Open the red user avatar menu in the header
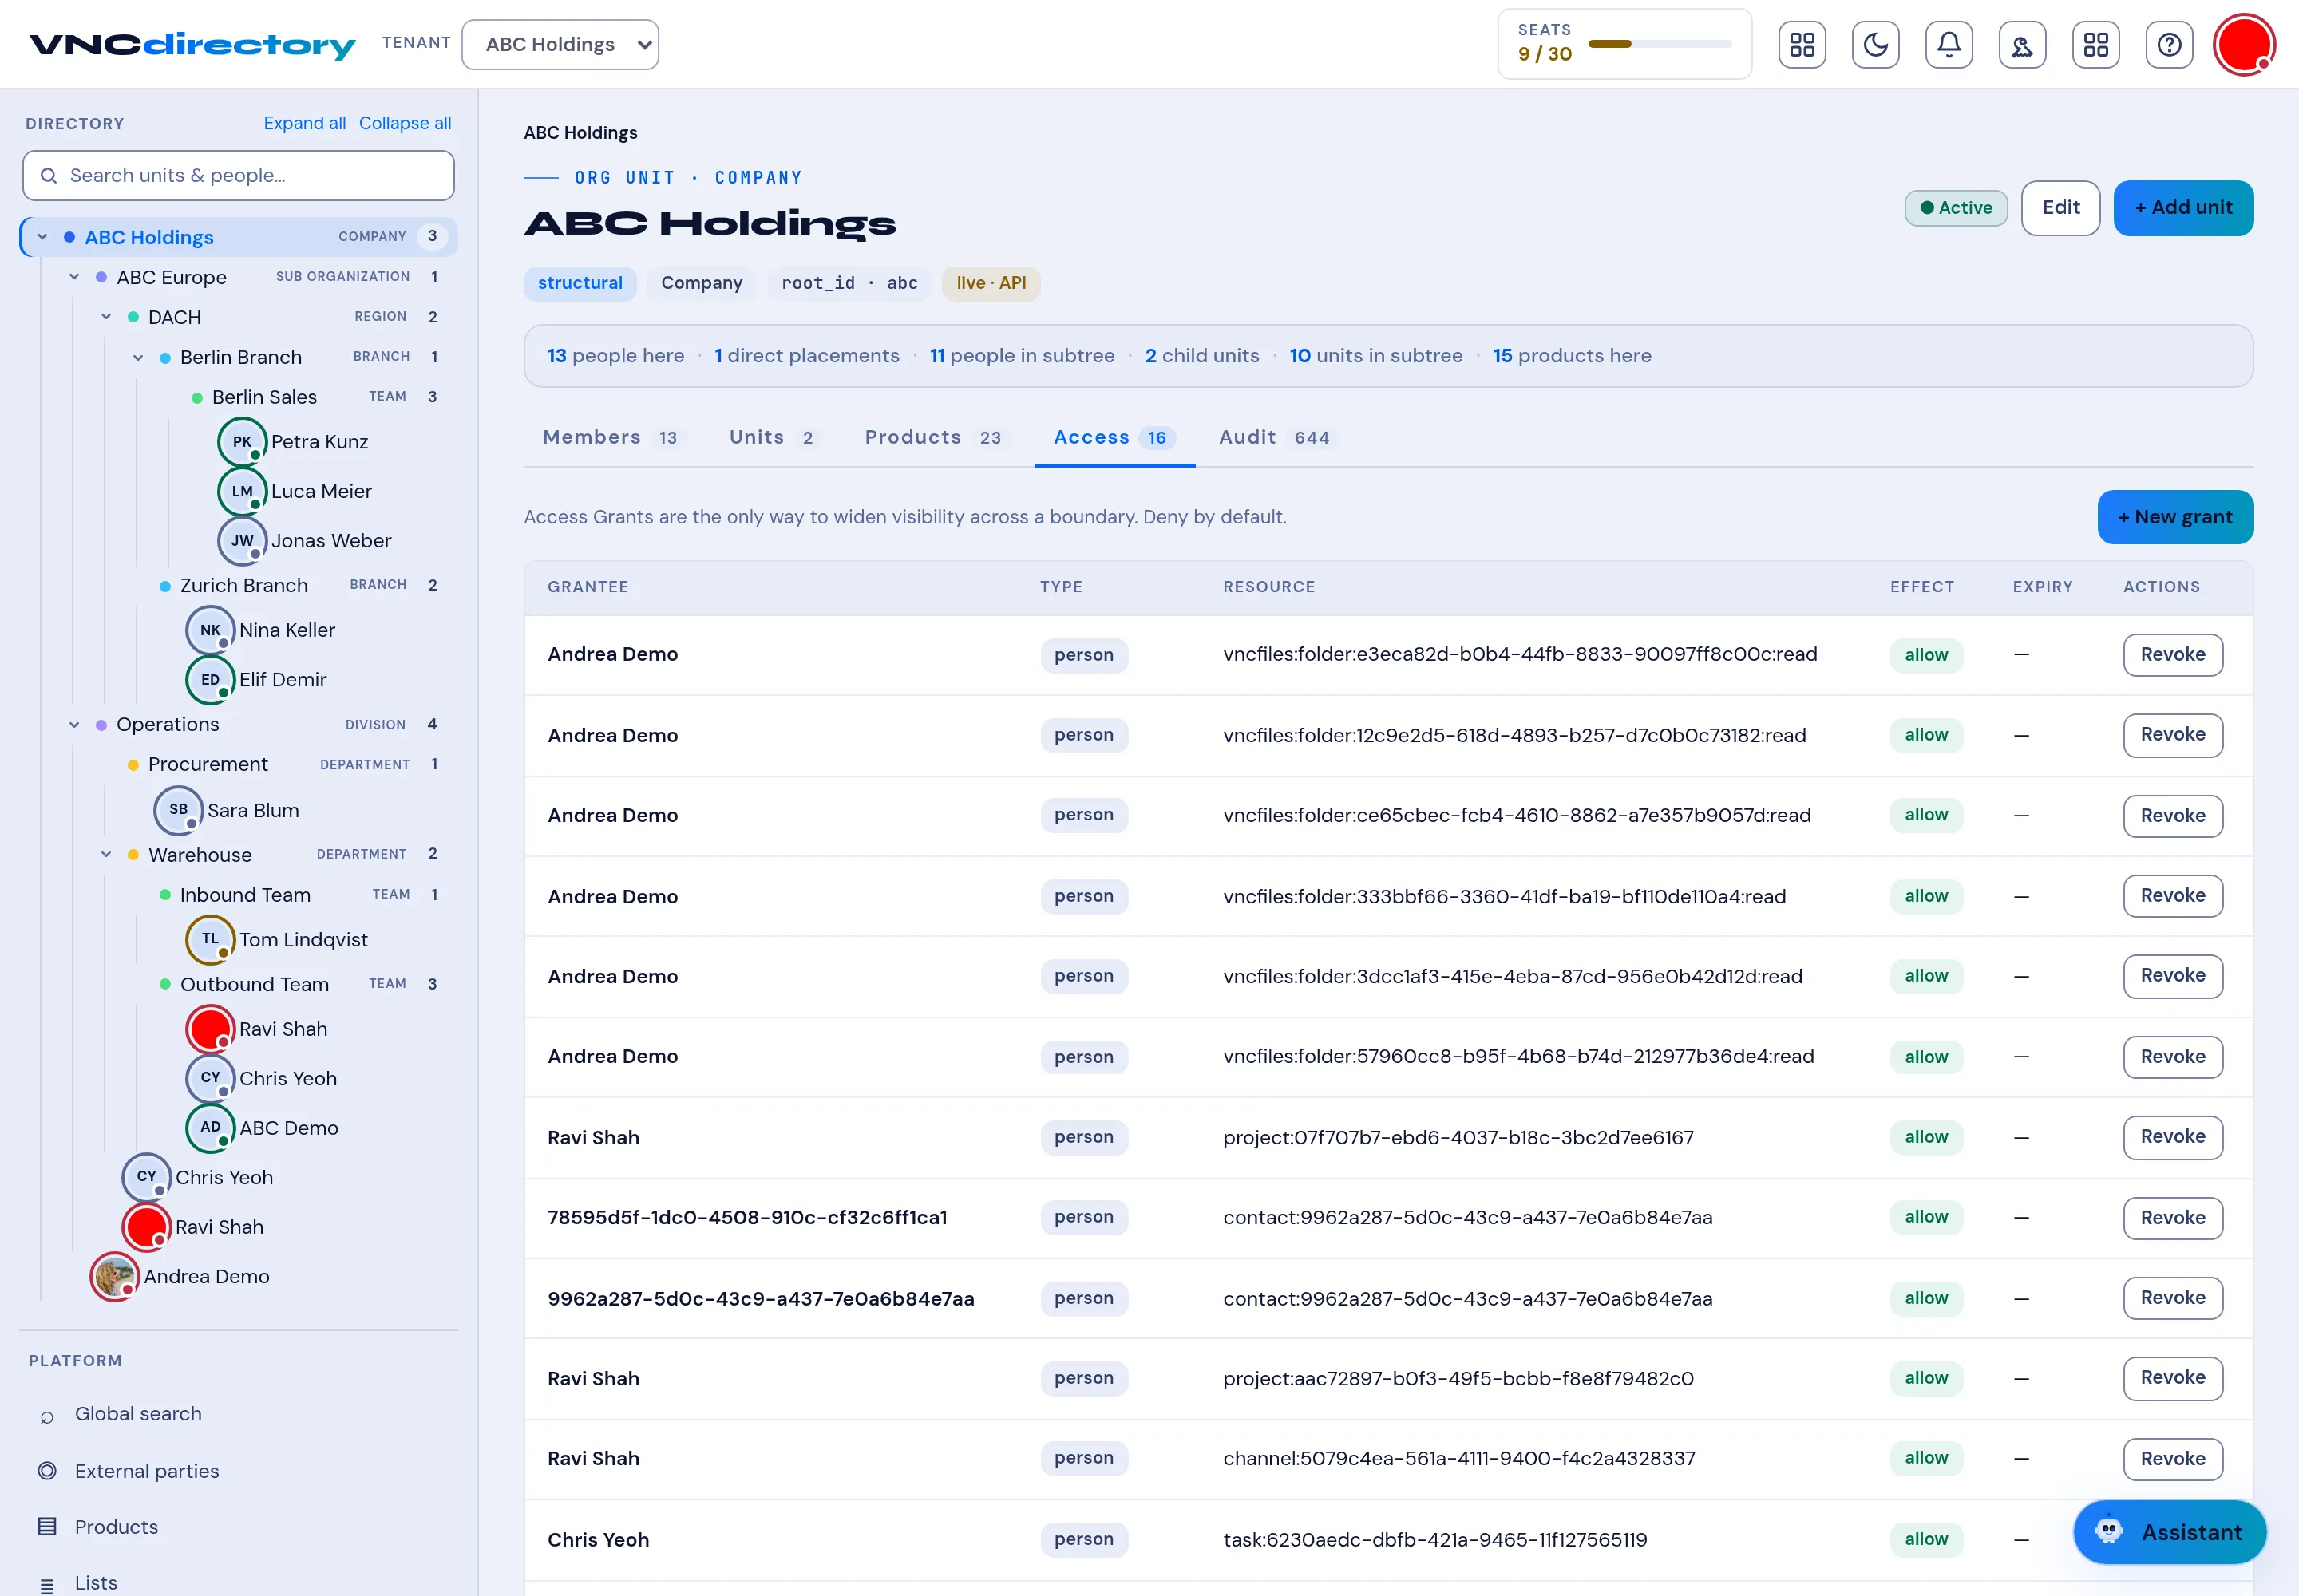The image size is (2299, 1596). (2243, 45)
